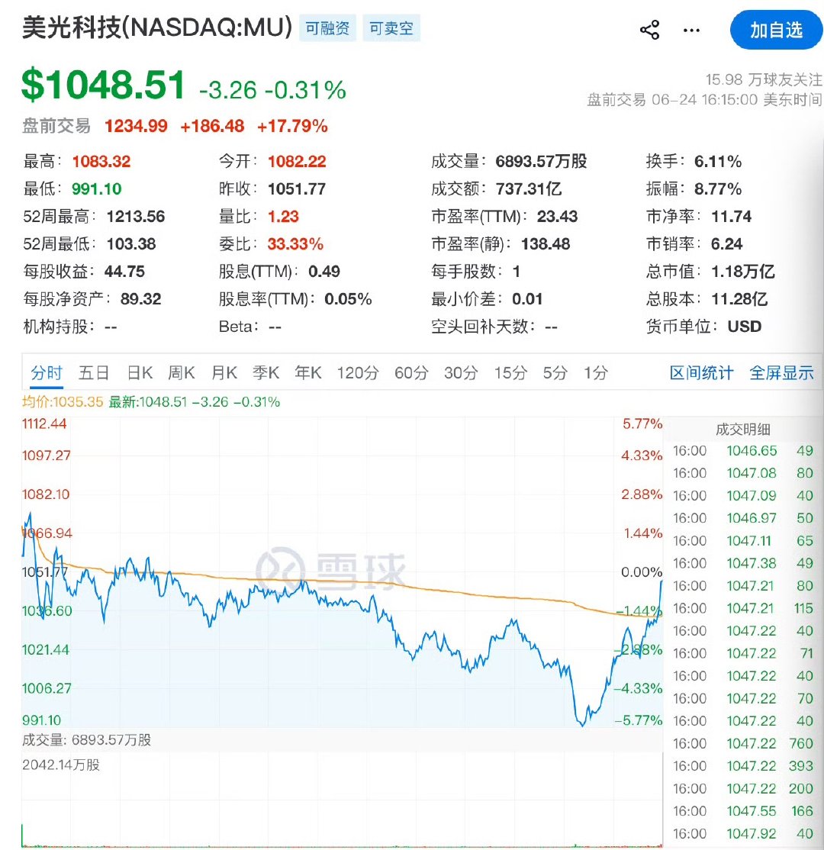
Task: Select the 分时 chart tab
Action: point(47,373)
